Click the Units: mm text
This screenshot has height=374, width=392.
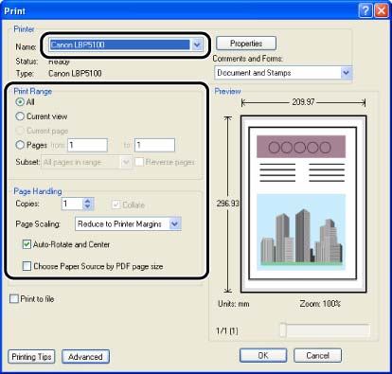coord(234,304)
